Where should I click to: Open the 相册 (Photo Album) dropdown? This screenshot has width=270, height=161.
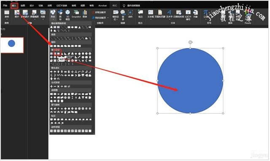pos(43,14)
